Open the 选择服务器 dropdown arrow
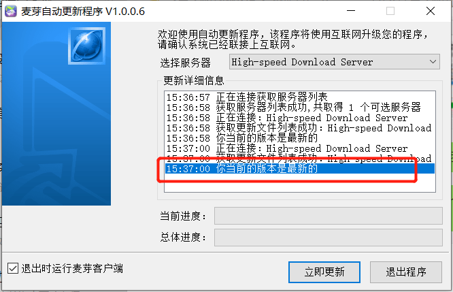This screenshot has height=292, width=453. pyautogui.click(x=433, y=61)
